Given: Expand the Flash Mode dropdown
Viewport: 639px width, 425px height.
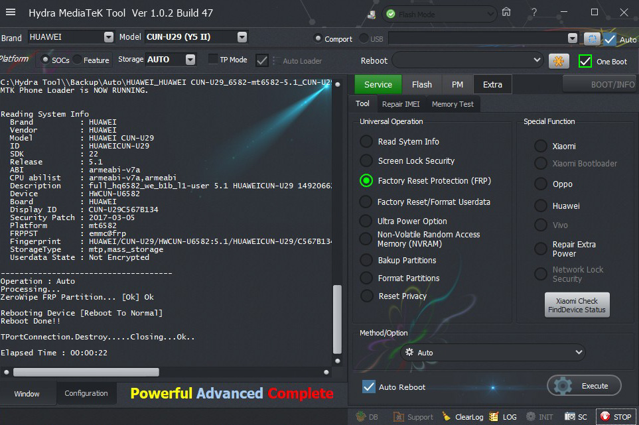Looking at the screenshot, I should [490, 14].
